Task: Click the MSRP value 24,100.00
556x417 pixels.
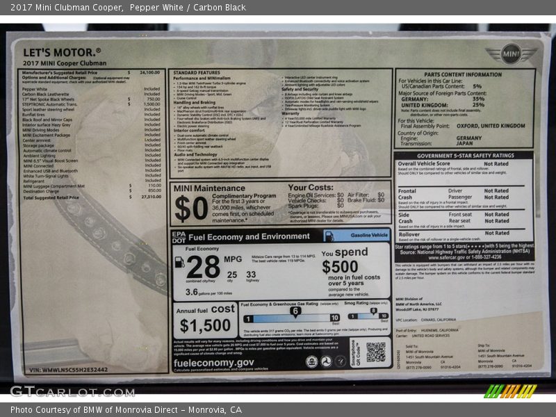Action: pyautogui.click(x=149, y=72)
